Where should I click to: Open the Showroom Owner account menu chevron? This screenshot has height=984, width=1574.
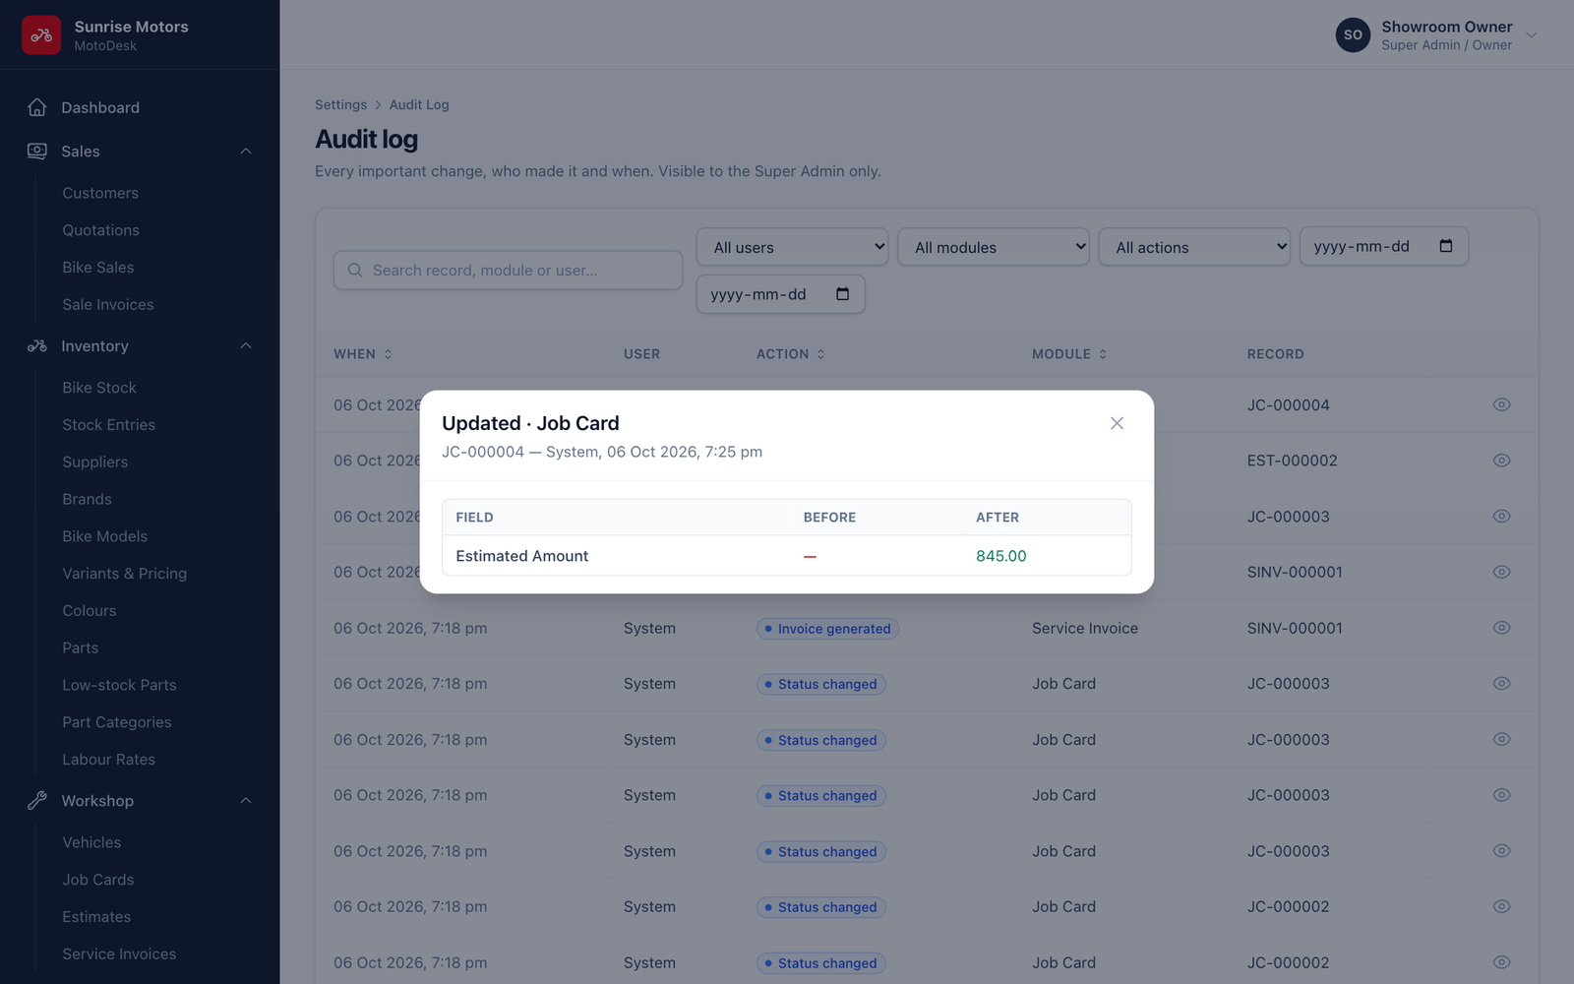pos(1531,35)
